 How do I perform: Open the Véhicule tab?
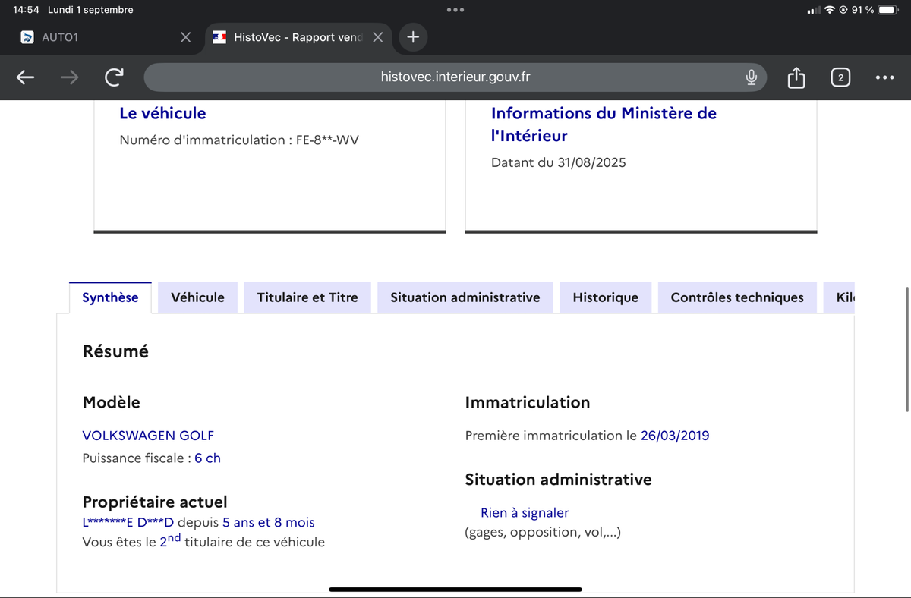tap(197, 297)
